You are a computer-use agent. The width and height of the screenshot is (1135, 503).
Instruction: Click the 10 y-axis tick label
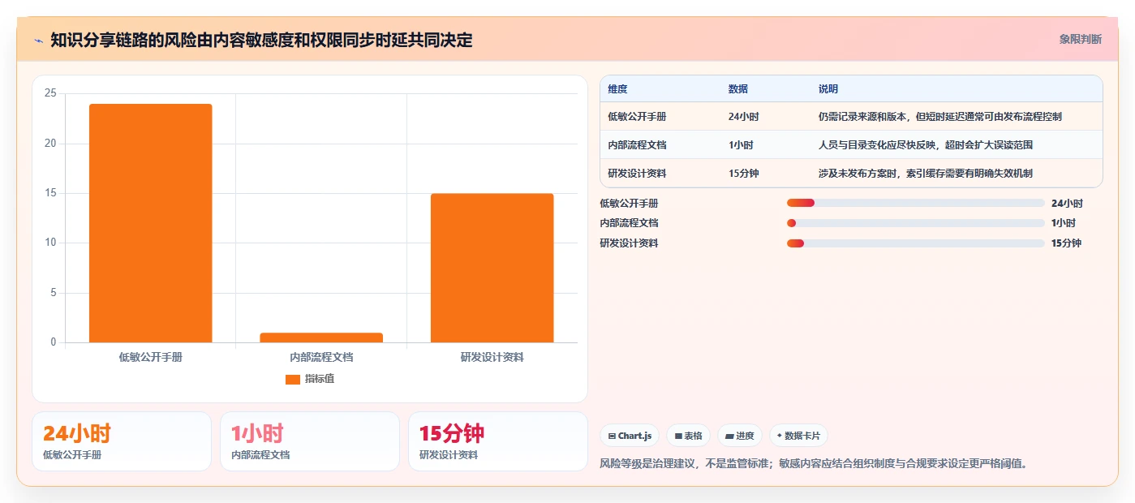point(50,243)
